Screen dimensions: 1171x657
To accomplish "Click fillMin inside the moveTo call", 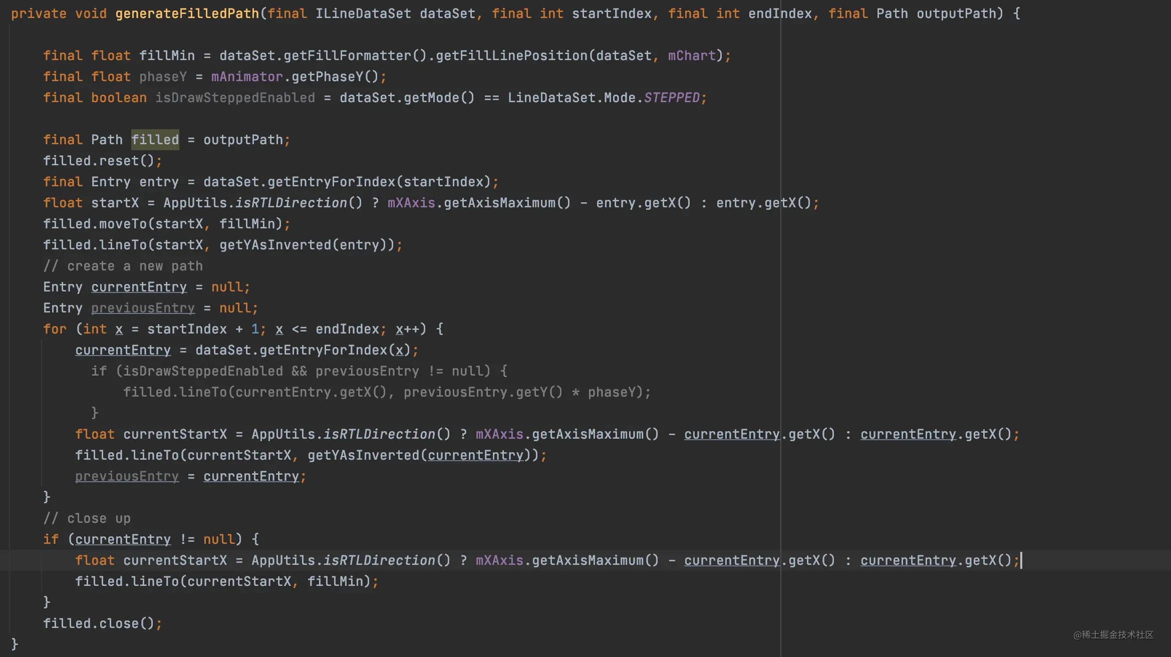I will point(246,224).
